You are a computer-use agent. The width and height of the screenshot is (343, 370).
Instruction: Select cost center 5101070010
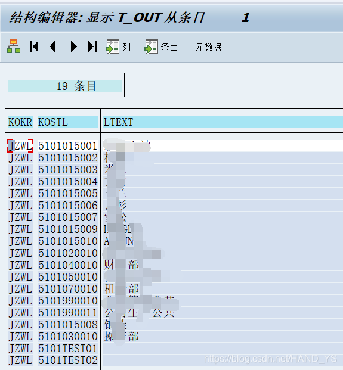[68, 289]
